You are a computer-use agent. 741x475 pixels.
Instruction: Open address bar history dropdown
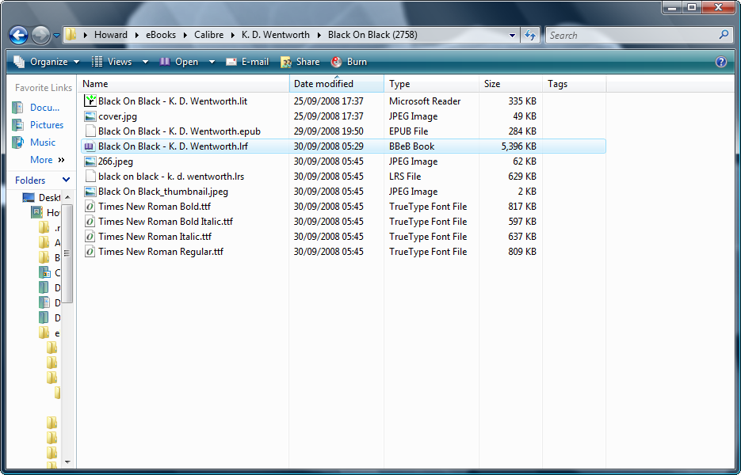point(512,36)
